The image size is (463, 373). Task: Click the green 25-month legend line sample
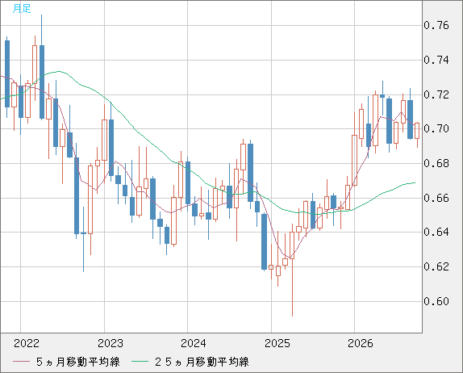tap(140, 362)
